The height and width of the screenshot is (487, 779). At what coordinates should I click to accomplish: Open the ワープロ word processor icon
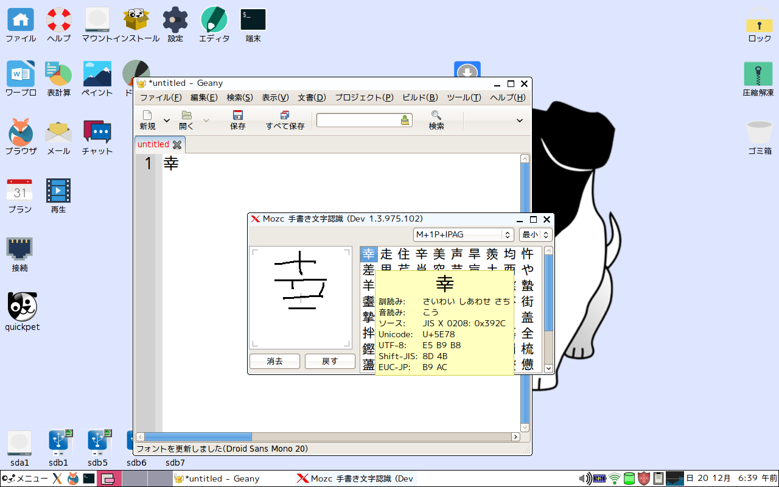click(x=20, y=74)
